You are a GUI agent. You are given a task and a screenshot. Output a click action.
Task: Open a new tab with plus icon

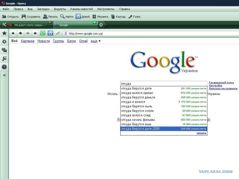[x=101, y=25]
